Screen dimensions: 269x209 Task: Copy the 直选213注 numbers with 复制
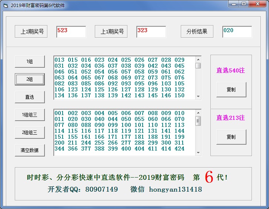(231, 137)
